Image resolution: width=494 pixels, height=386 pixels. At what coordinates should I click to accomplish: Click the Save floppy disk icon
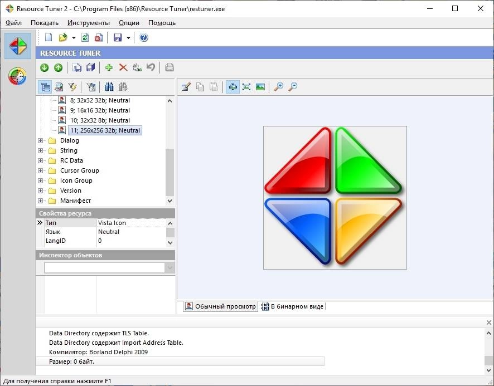(118, 37)
